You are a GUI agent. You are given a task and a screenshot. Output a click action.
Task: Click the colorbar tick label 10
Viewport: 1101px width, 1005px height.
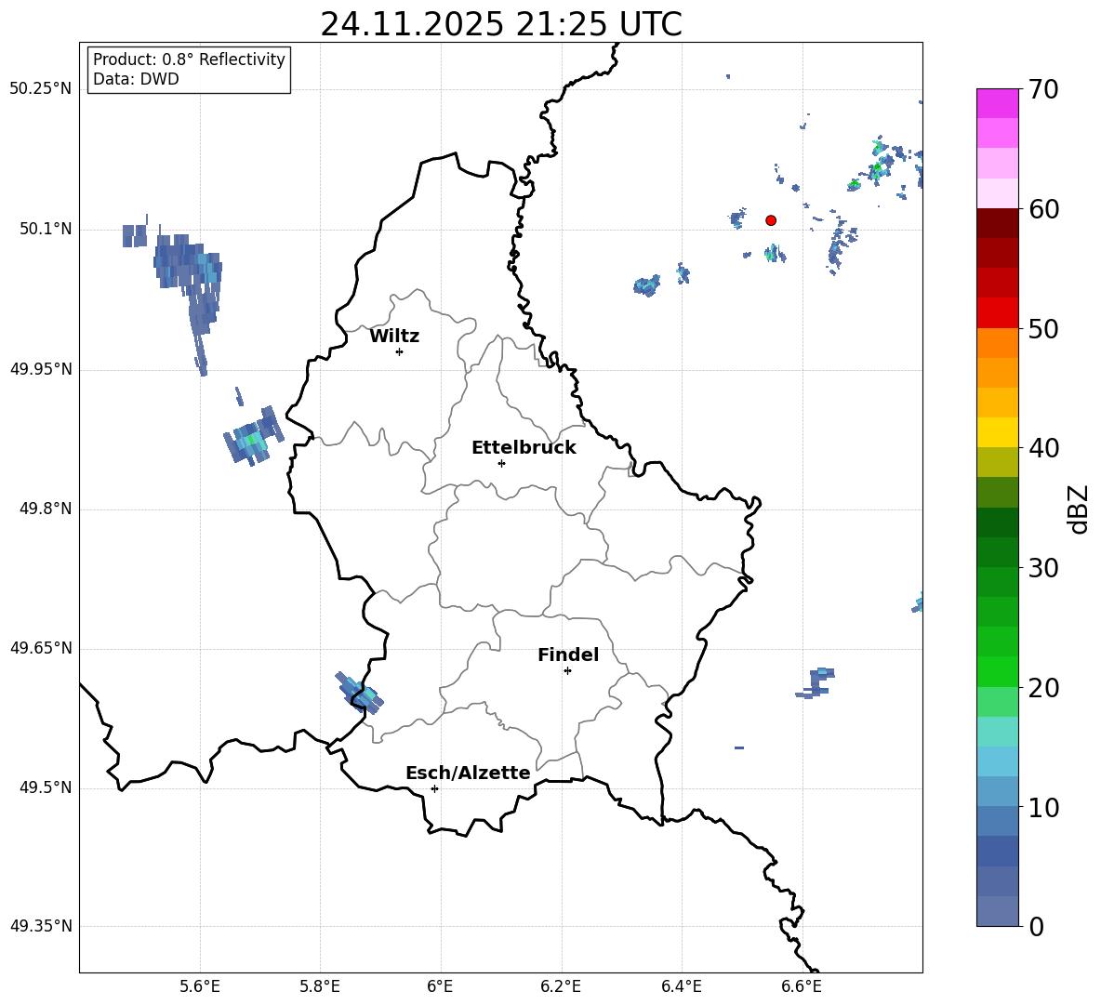(x=1043, y=807)
